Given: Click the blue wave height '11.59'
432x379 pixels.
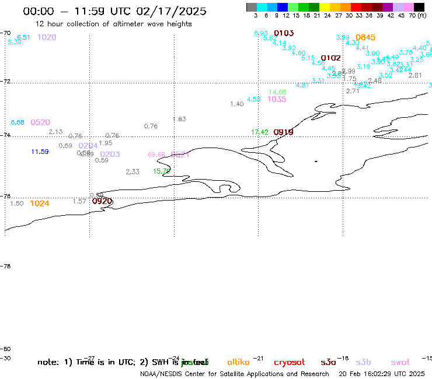Looking at the screenshot, I should [40, 152].
